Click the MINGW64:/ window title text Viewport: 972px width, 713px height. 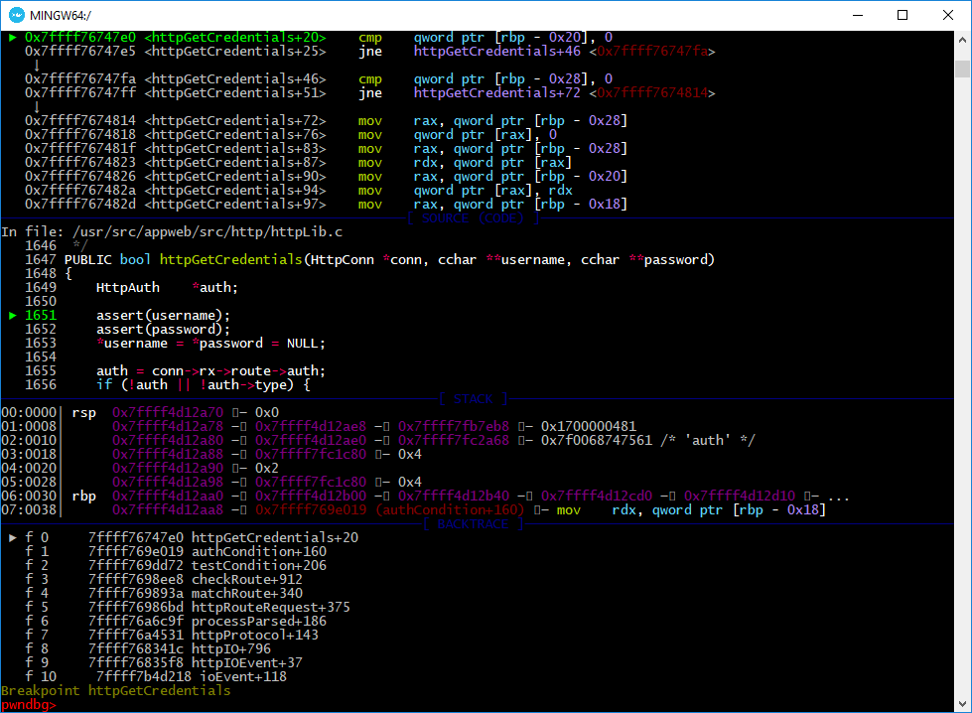(x=61, y=16)
